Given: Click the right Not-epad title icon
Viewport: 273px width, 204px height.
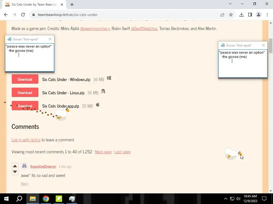Looking at the screenshot, I should [x=223, y=45].
